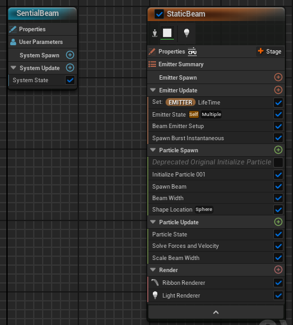Click the Stage button

(269, 52)
